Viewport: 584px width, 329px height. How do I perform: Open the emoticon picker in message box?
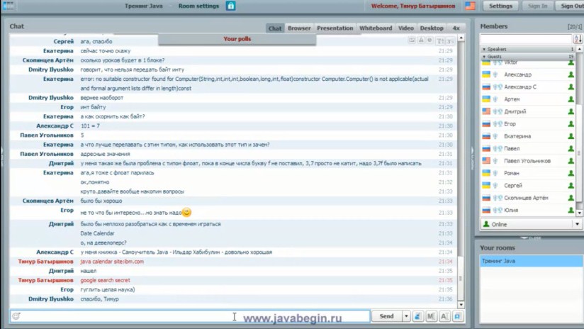coord(16,316)
